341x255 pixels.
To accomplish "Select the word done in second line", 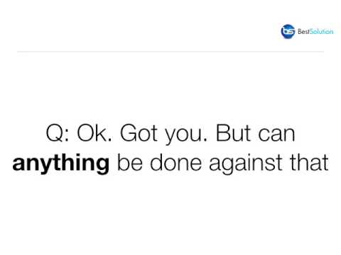I will tap(176, 162).
